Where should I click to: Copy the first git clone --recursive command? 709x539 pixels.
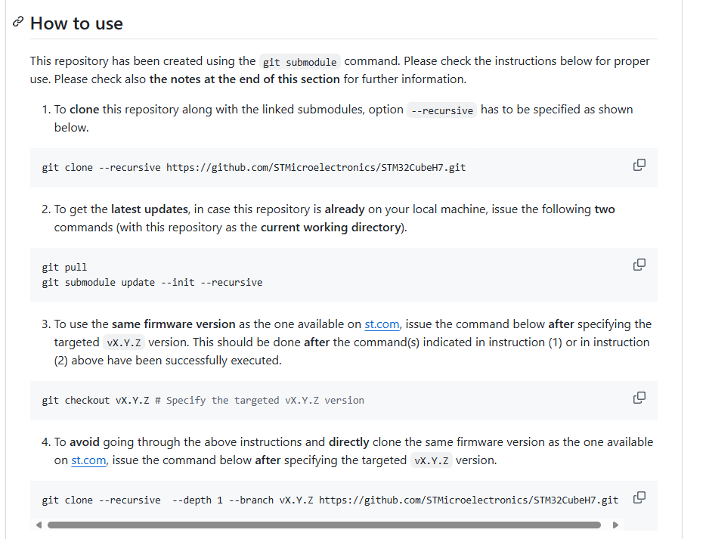639,165
